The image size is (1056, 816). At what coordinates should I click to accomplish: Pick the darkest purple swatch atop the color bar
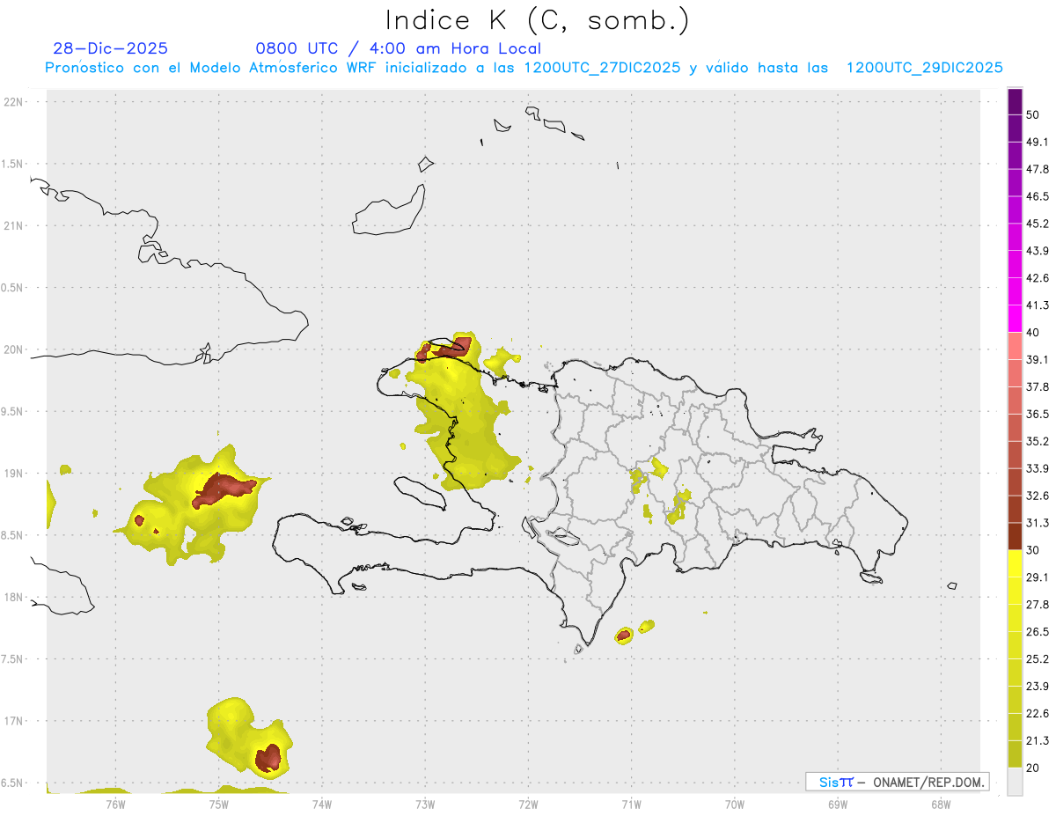pyautogui.click(x=1015, y=101)
